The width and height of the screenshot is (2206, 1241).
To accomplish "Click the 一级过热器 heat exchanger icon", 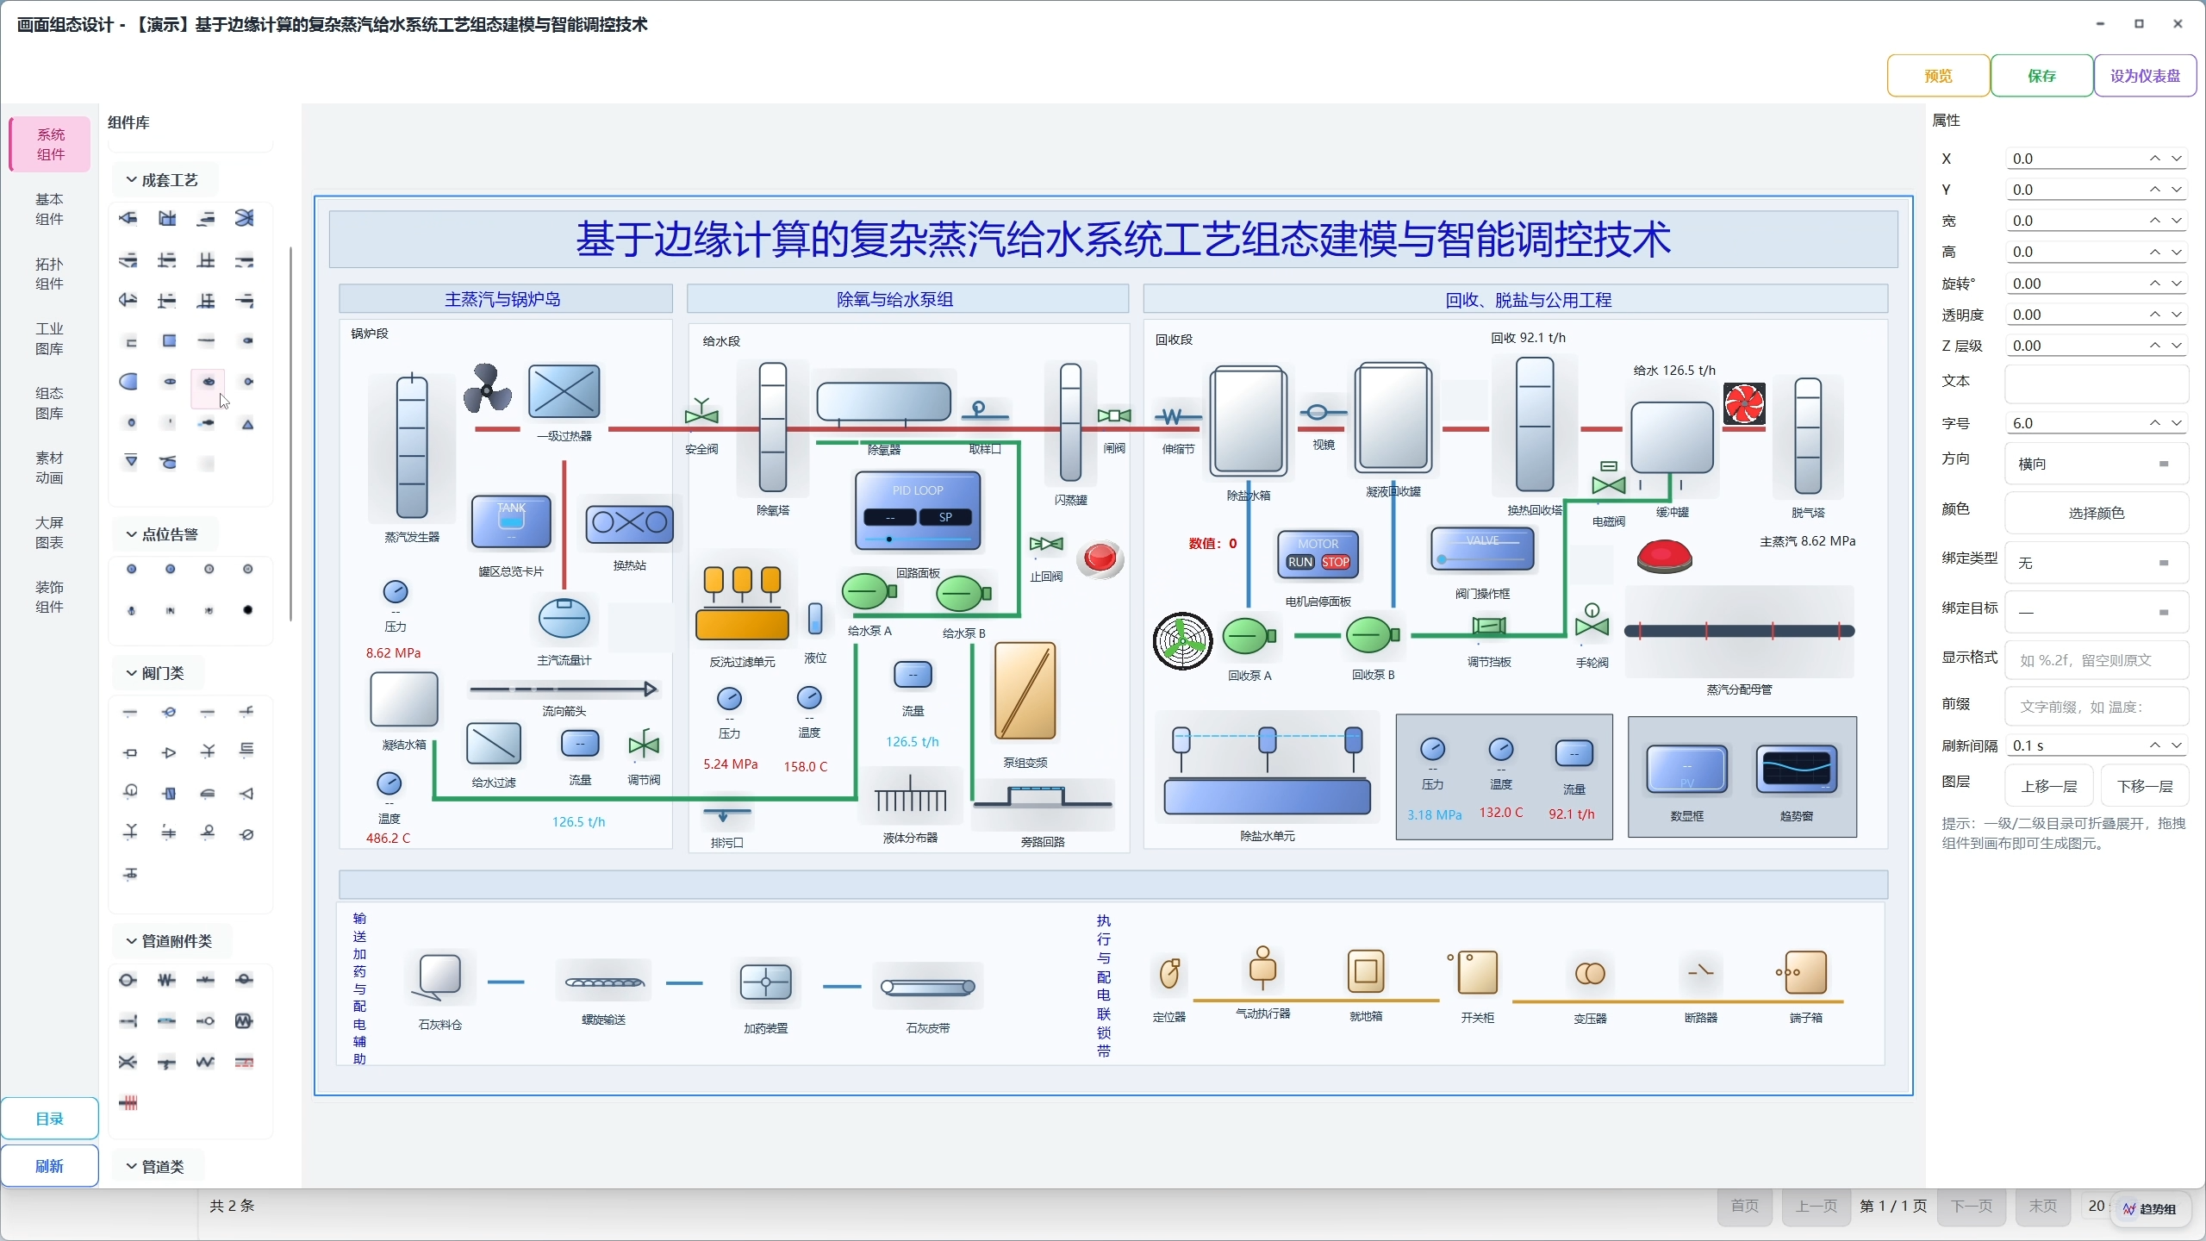I will 564,391.
